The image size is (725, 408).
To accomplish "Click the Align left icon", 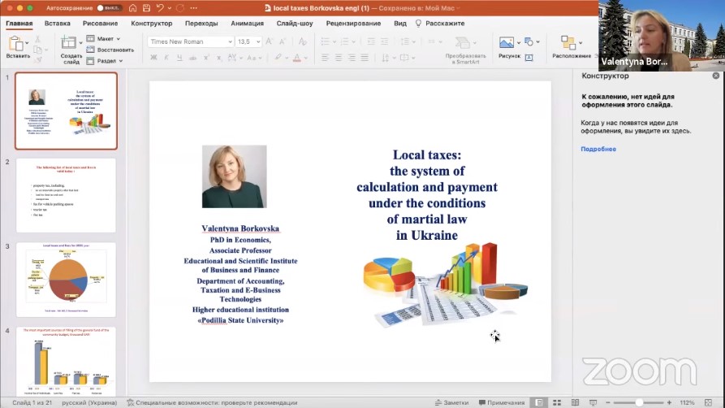I will [325, 58].
